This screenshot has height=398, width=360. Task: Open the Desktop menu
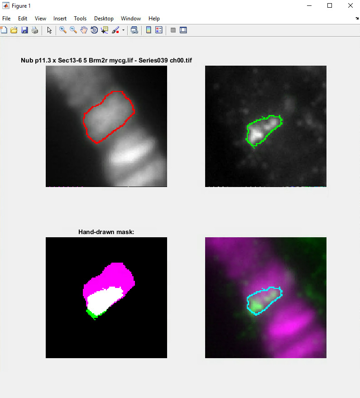[x=104, y=19]
